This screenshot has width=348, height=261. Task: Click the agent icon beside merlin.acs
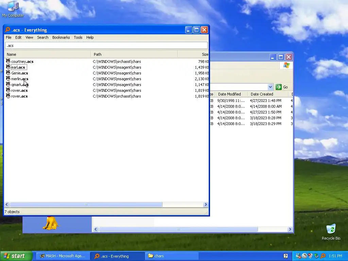click(x=8, y=79)
